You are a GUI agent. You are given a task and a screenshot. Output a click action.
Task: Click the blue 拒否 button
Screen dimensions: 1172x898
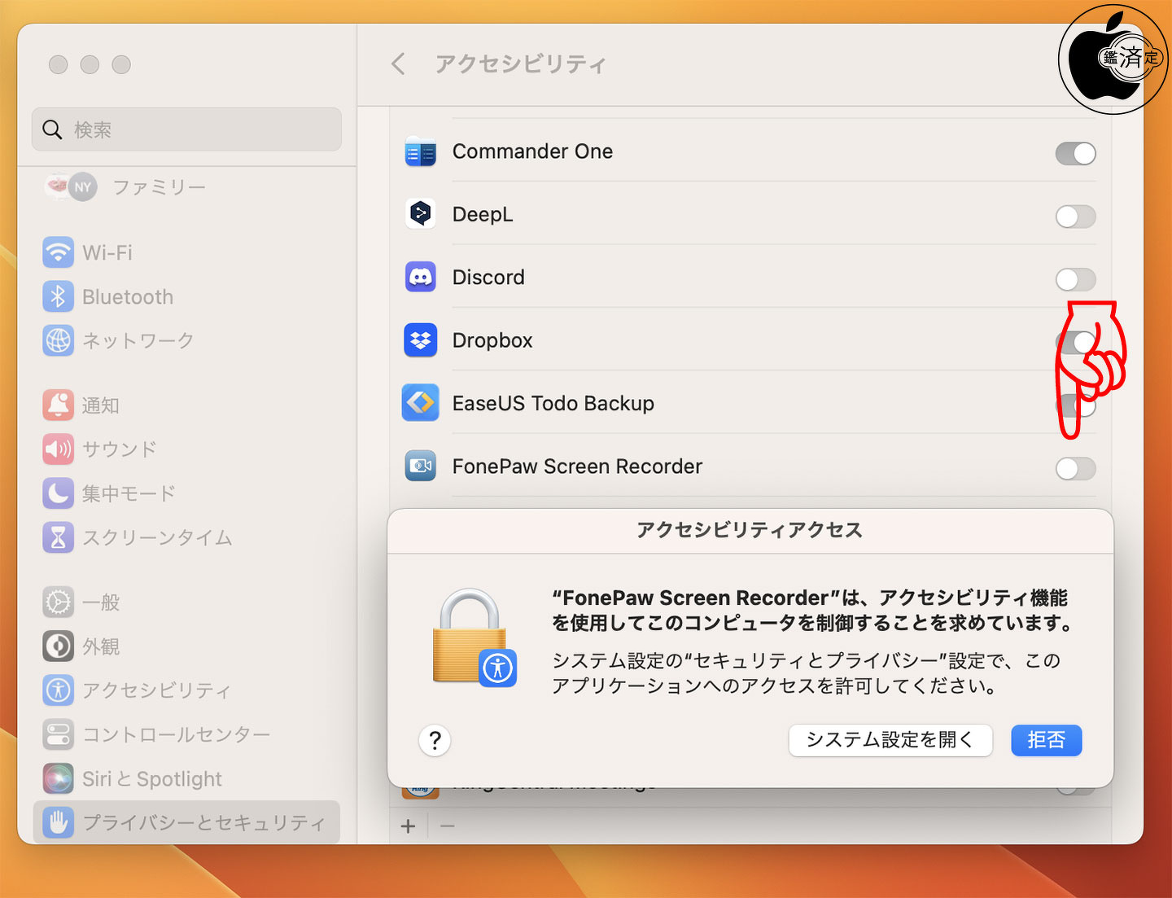(x=1047, y=740)
